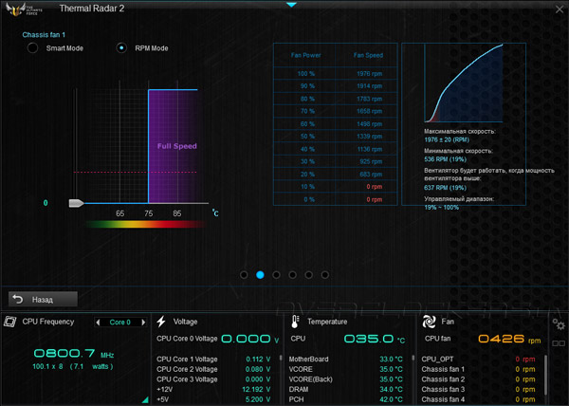Click the Chassis fan 4 row
This screenshot has height=406, width=569.
click(478, 399)
